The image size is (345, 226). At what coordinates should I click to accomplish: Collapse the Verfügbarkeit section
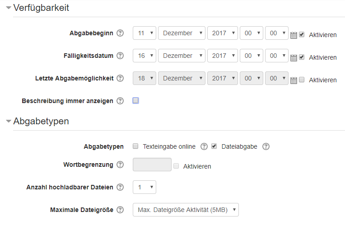[x=9, y=8]
